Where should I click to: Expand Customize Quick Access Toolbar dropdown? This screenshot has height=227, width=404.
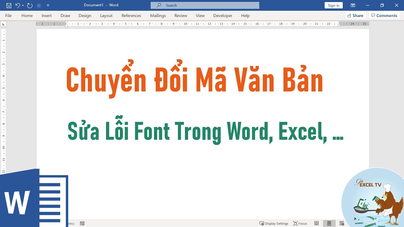pos(48,5)
